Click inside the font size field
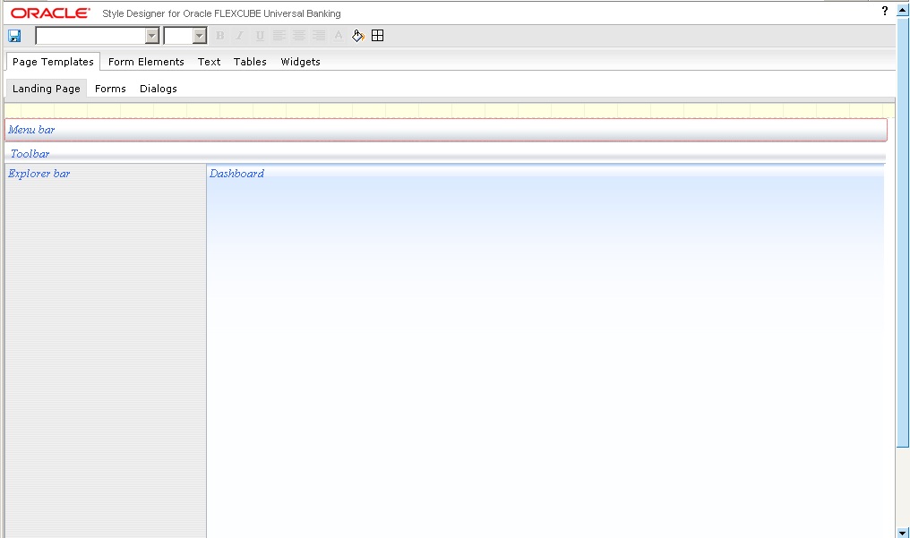 click(x=179, y=36)
